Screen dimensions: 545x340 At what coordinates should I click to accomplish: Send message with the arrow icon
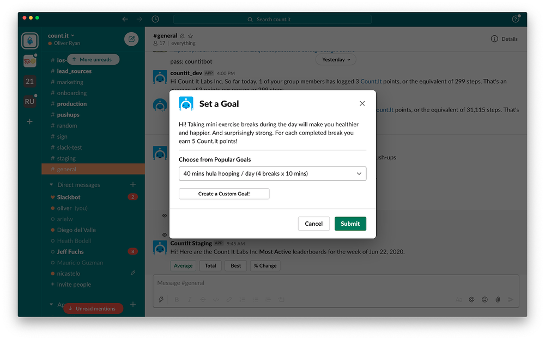(511, 299)
